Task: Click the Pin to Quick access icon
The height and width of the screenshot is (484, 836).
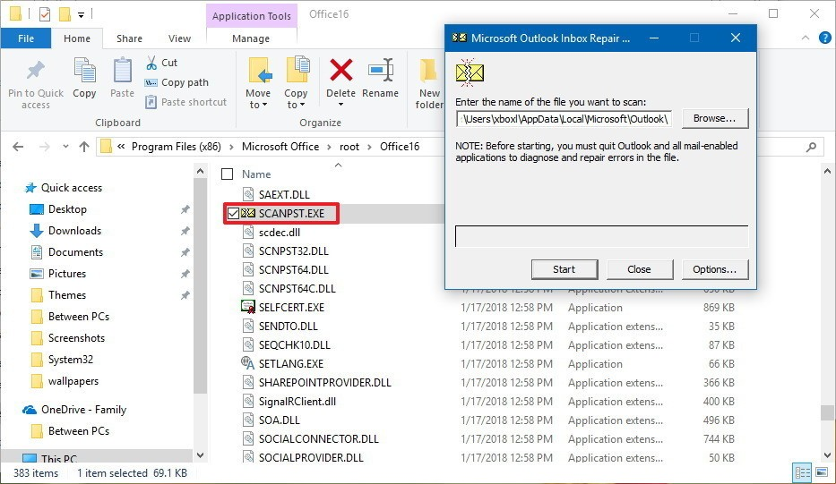Action: point(36,72)
